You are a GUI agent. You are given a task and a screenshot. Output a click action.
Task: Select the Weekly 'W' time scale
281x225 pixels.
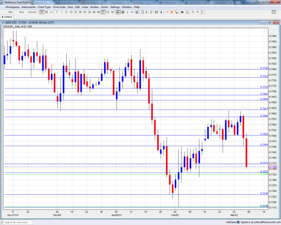pos(108,12)
